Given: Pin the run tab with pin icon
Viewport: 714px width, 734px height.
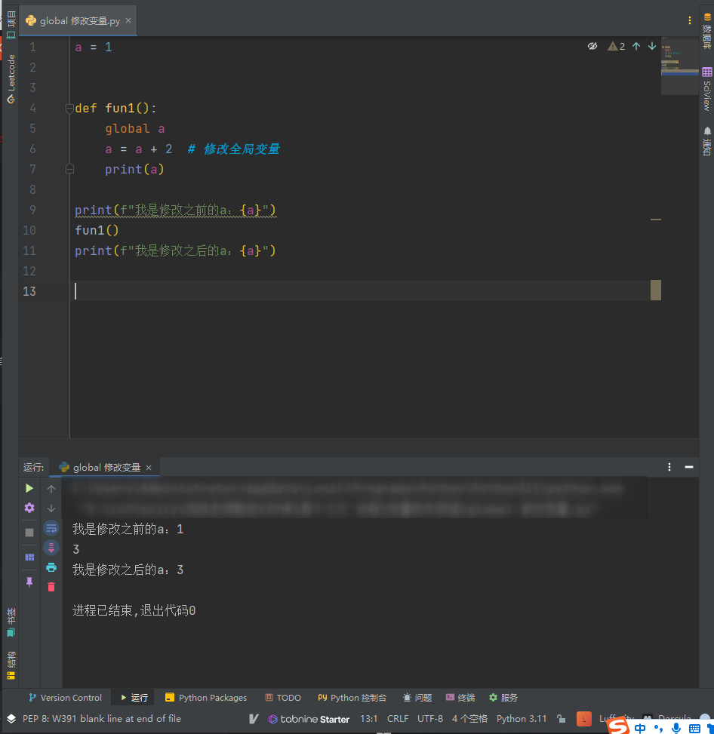Looking at the screenshot, I should point(29,582).
